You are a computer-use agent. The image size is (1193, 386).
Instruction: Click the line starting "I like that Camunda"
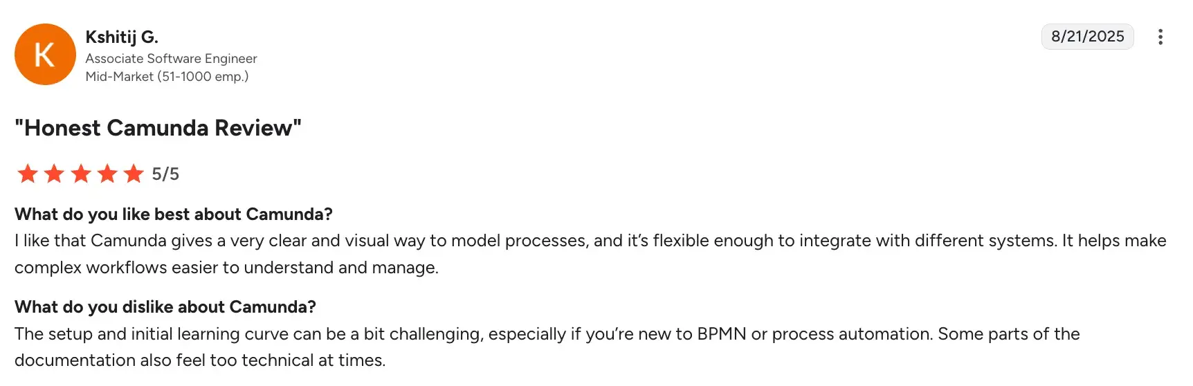590,241
